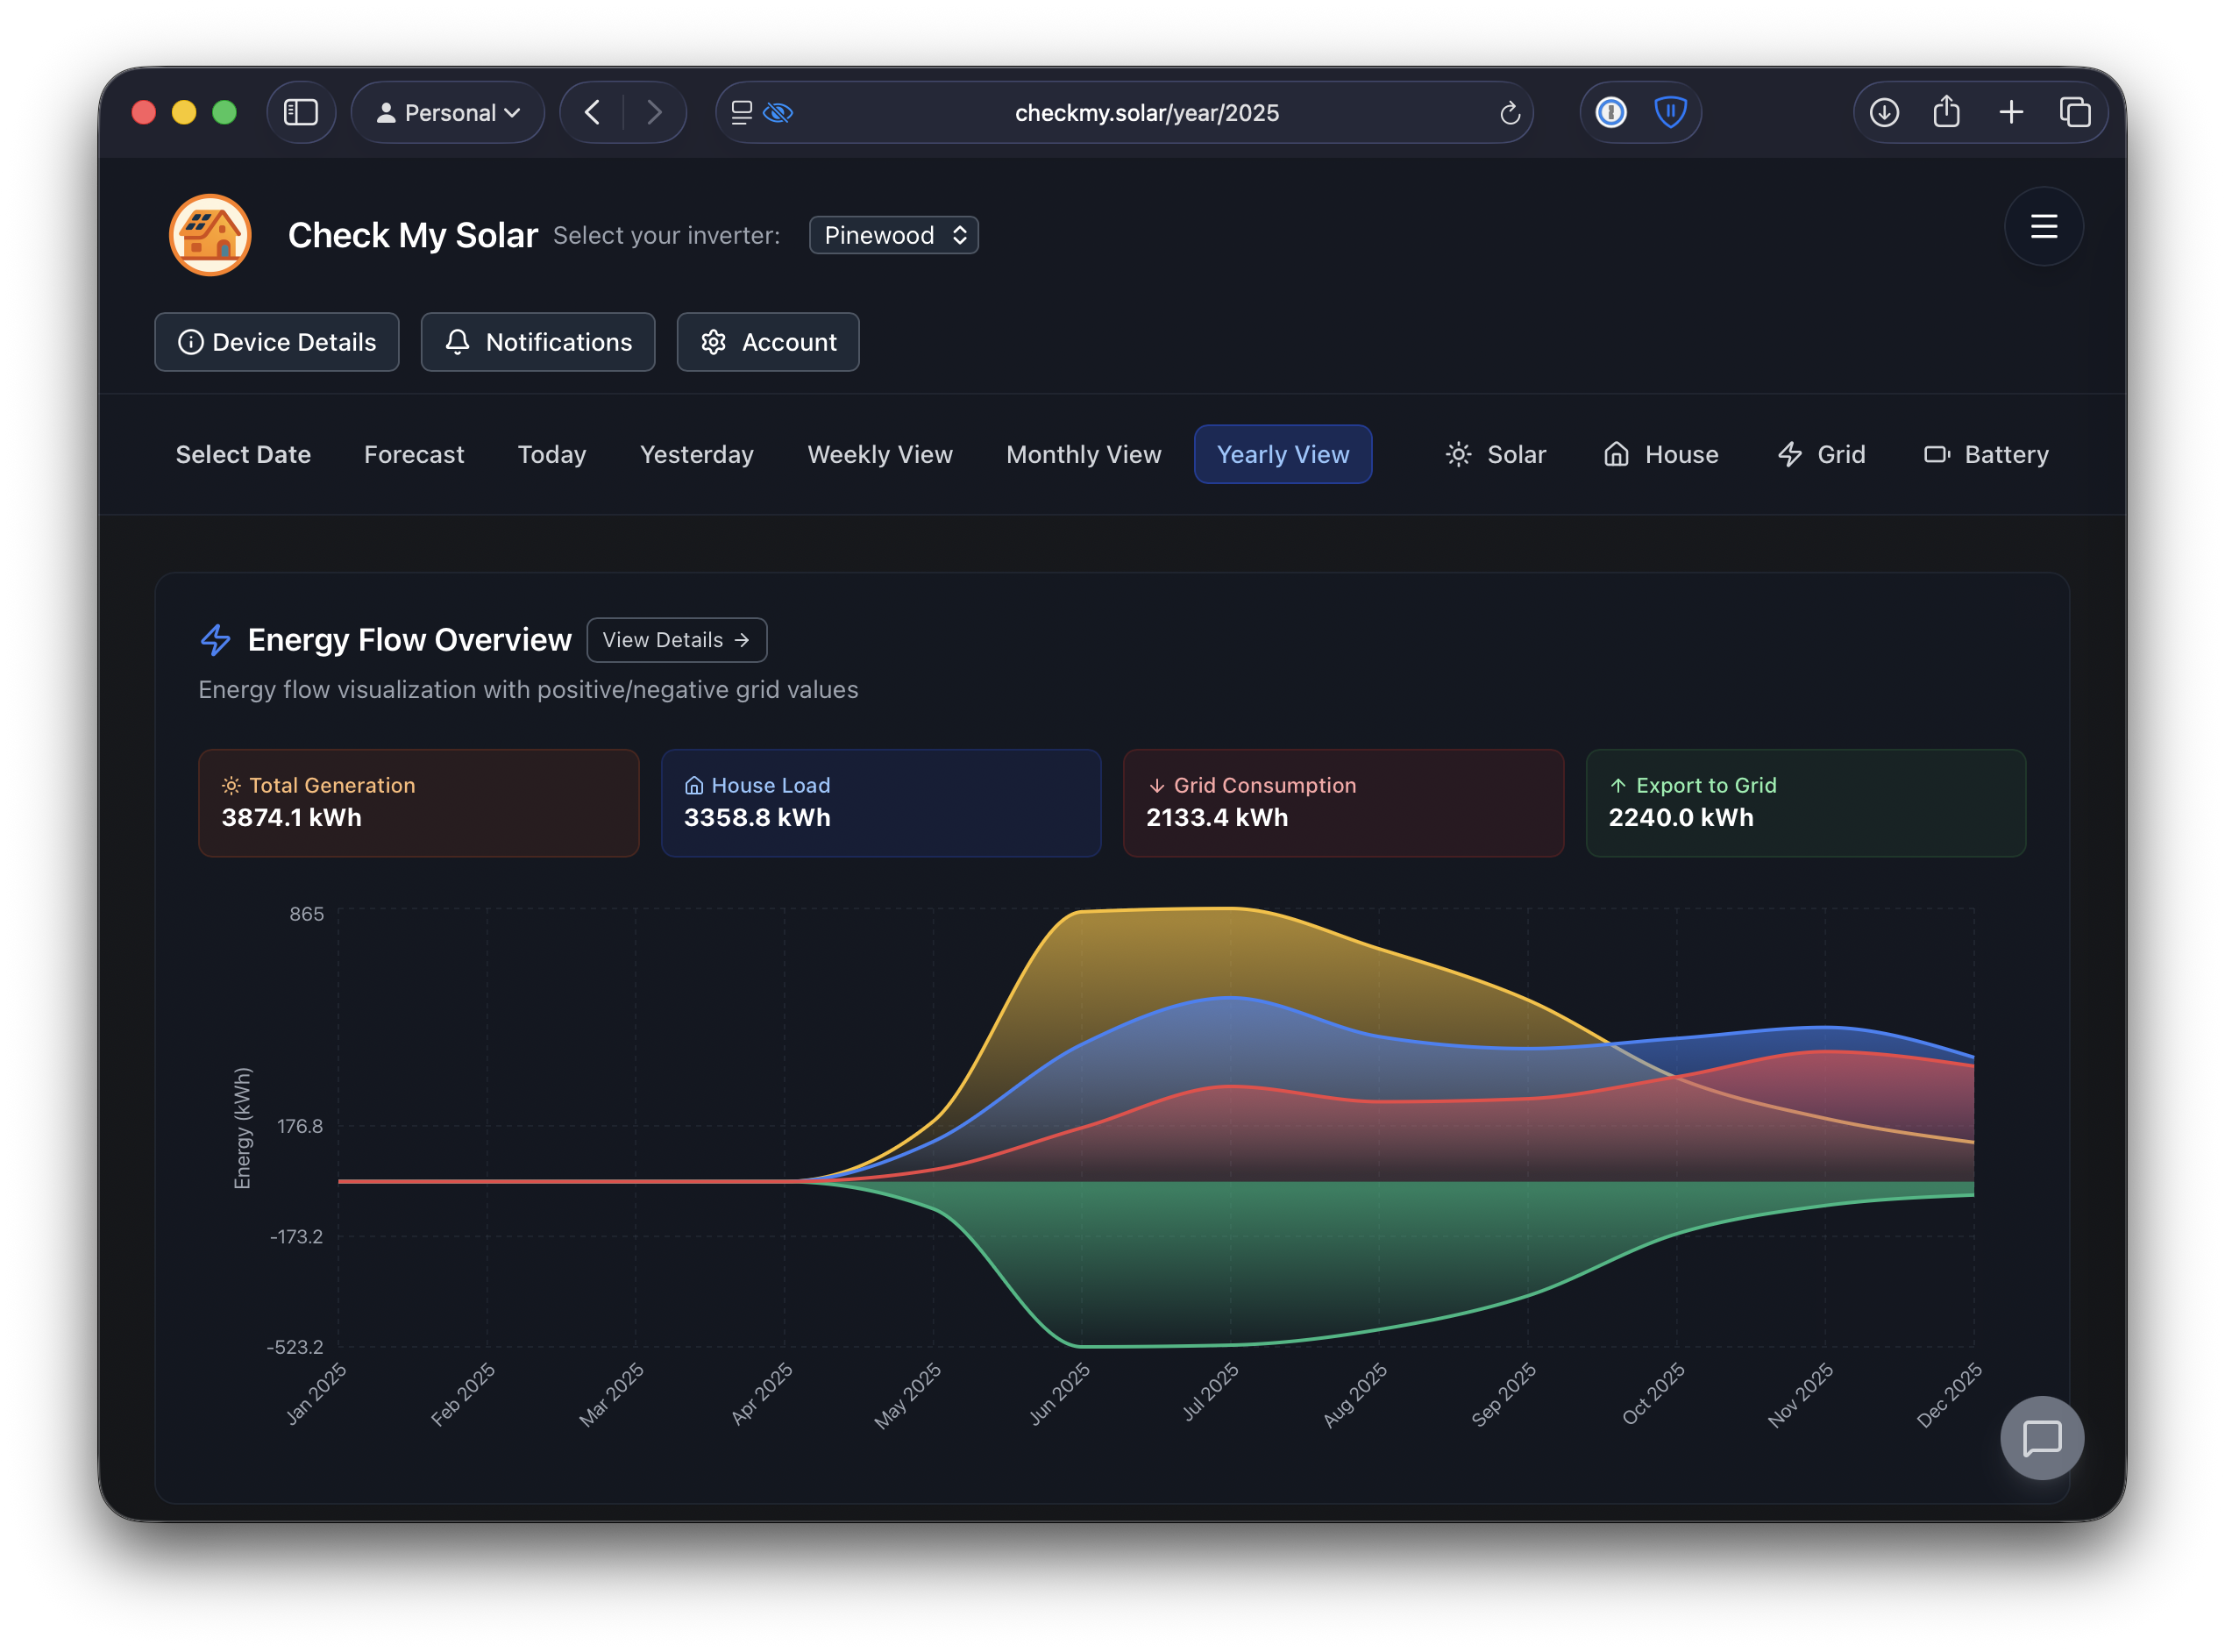Screen dimensions: 2225x1652
Task: Toggle the Safari sidebar panel icon
Action: pos(301,112)
